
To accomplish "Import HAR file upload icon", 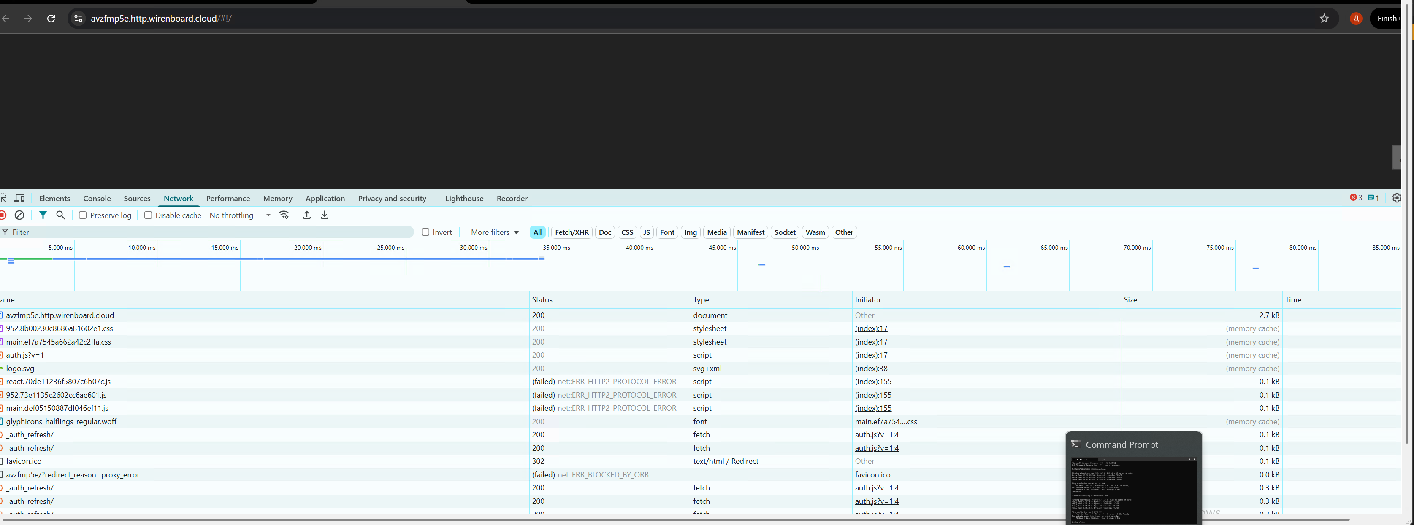I will (307, 215).
